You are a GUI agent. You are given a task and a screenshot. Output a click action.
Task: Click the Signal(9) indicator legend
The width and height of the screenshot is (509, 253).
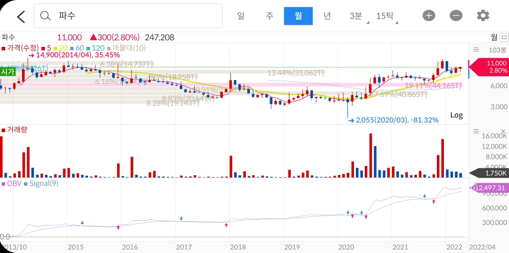point(41,184)
